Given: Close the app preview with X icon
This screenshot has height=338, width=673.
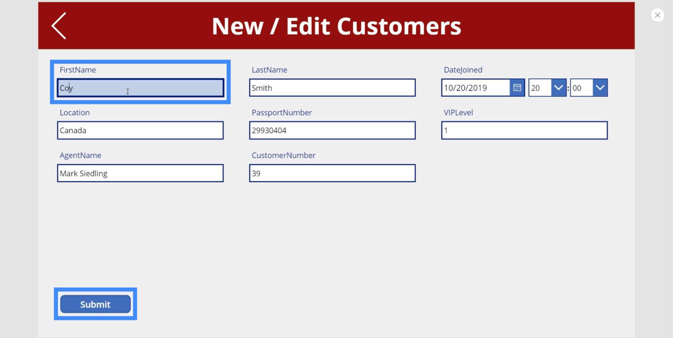Looking at the screenshot, I should (657, 15).
